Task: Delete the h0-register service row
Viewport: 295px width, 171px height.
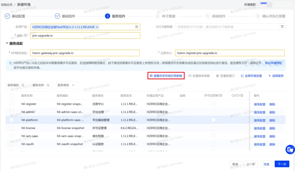Action: (272, 104)
